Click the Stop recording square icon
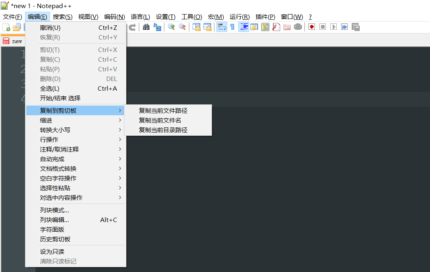 point(323,27)
